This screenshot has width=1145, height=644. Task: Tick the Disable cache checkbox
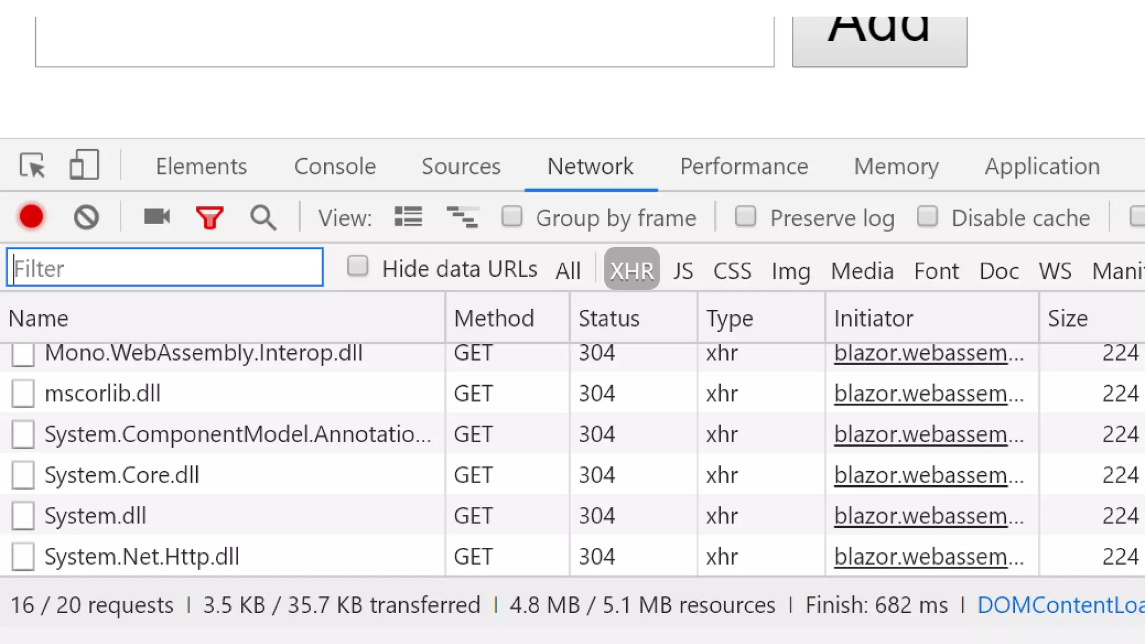pyautogui.click(x=927, y=217)
